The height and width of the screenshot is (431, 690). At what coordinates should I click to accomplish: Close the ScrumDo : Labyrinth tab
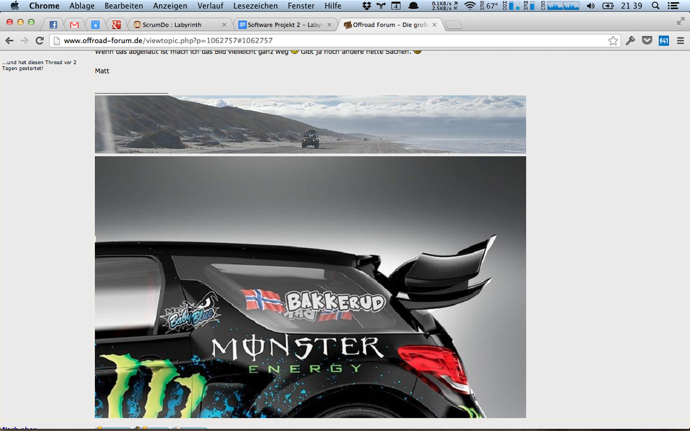(224, 25)
